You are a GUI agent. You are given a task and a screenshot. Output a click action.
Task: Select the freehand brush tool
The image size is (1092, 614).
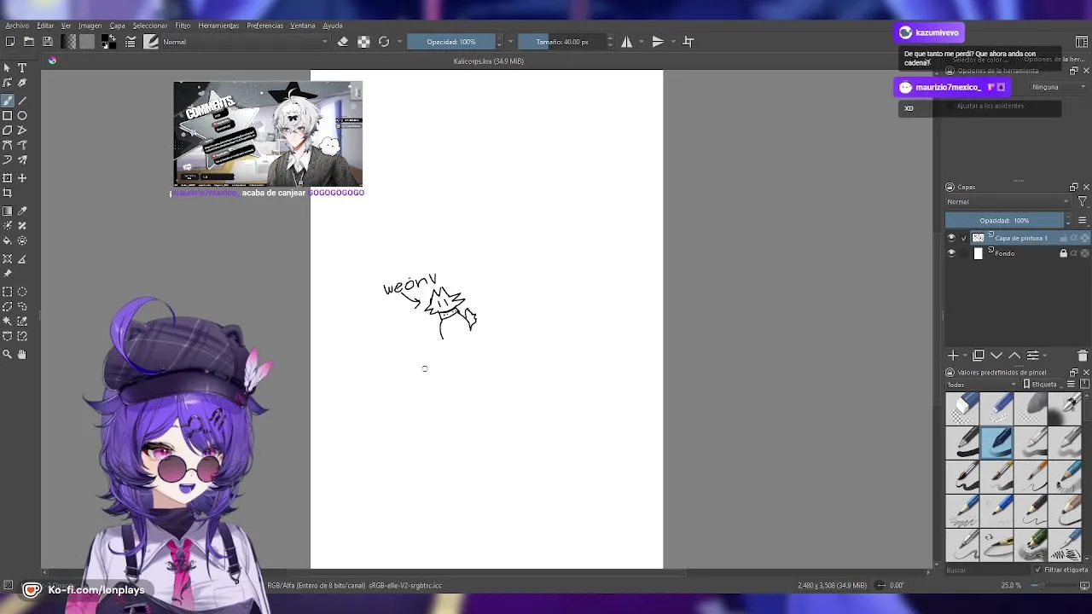[x=8, y=101]
